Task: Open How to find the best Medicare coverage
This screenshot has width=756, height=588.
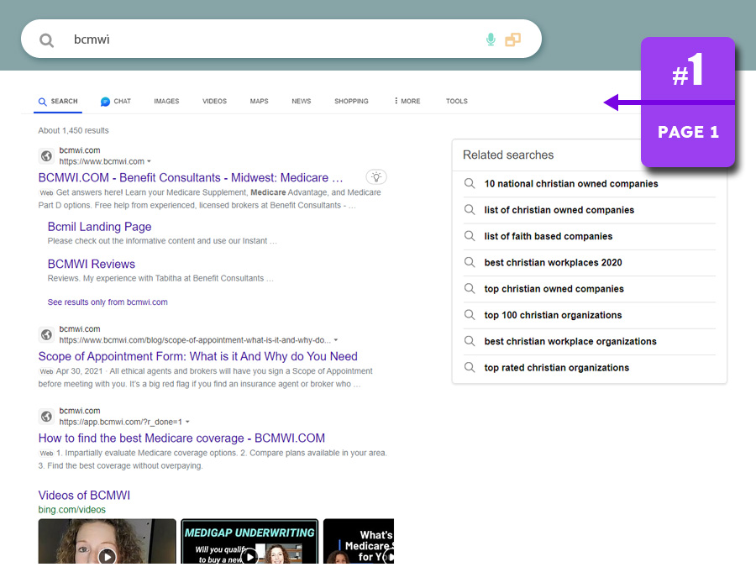Action: [x=181, y=438]
